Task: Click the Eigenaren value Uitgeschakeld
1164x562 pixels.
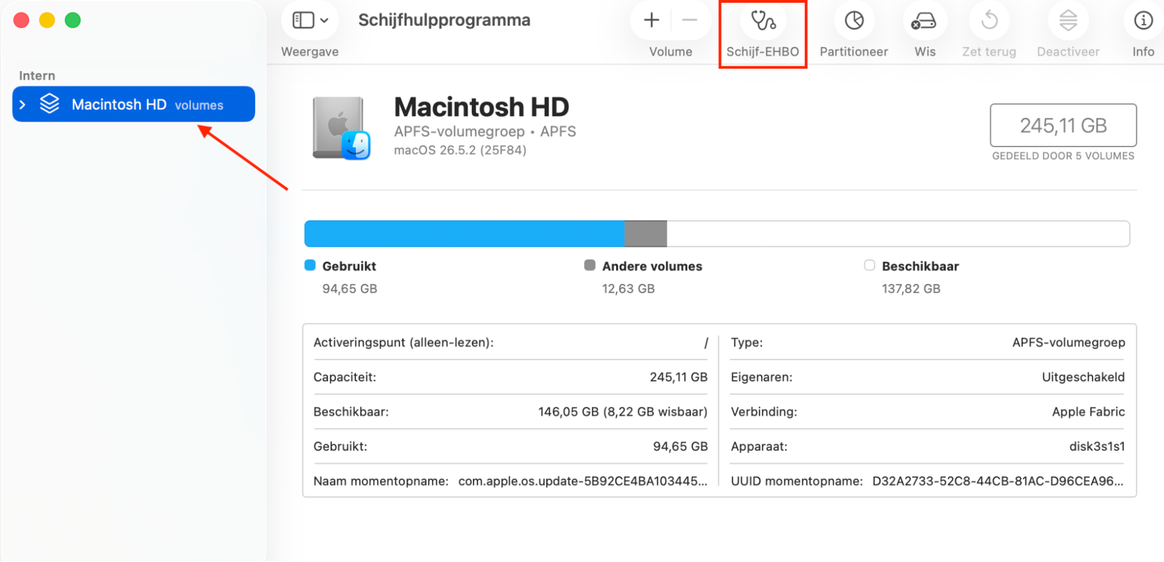Action: point(1084,377)
